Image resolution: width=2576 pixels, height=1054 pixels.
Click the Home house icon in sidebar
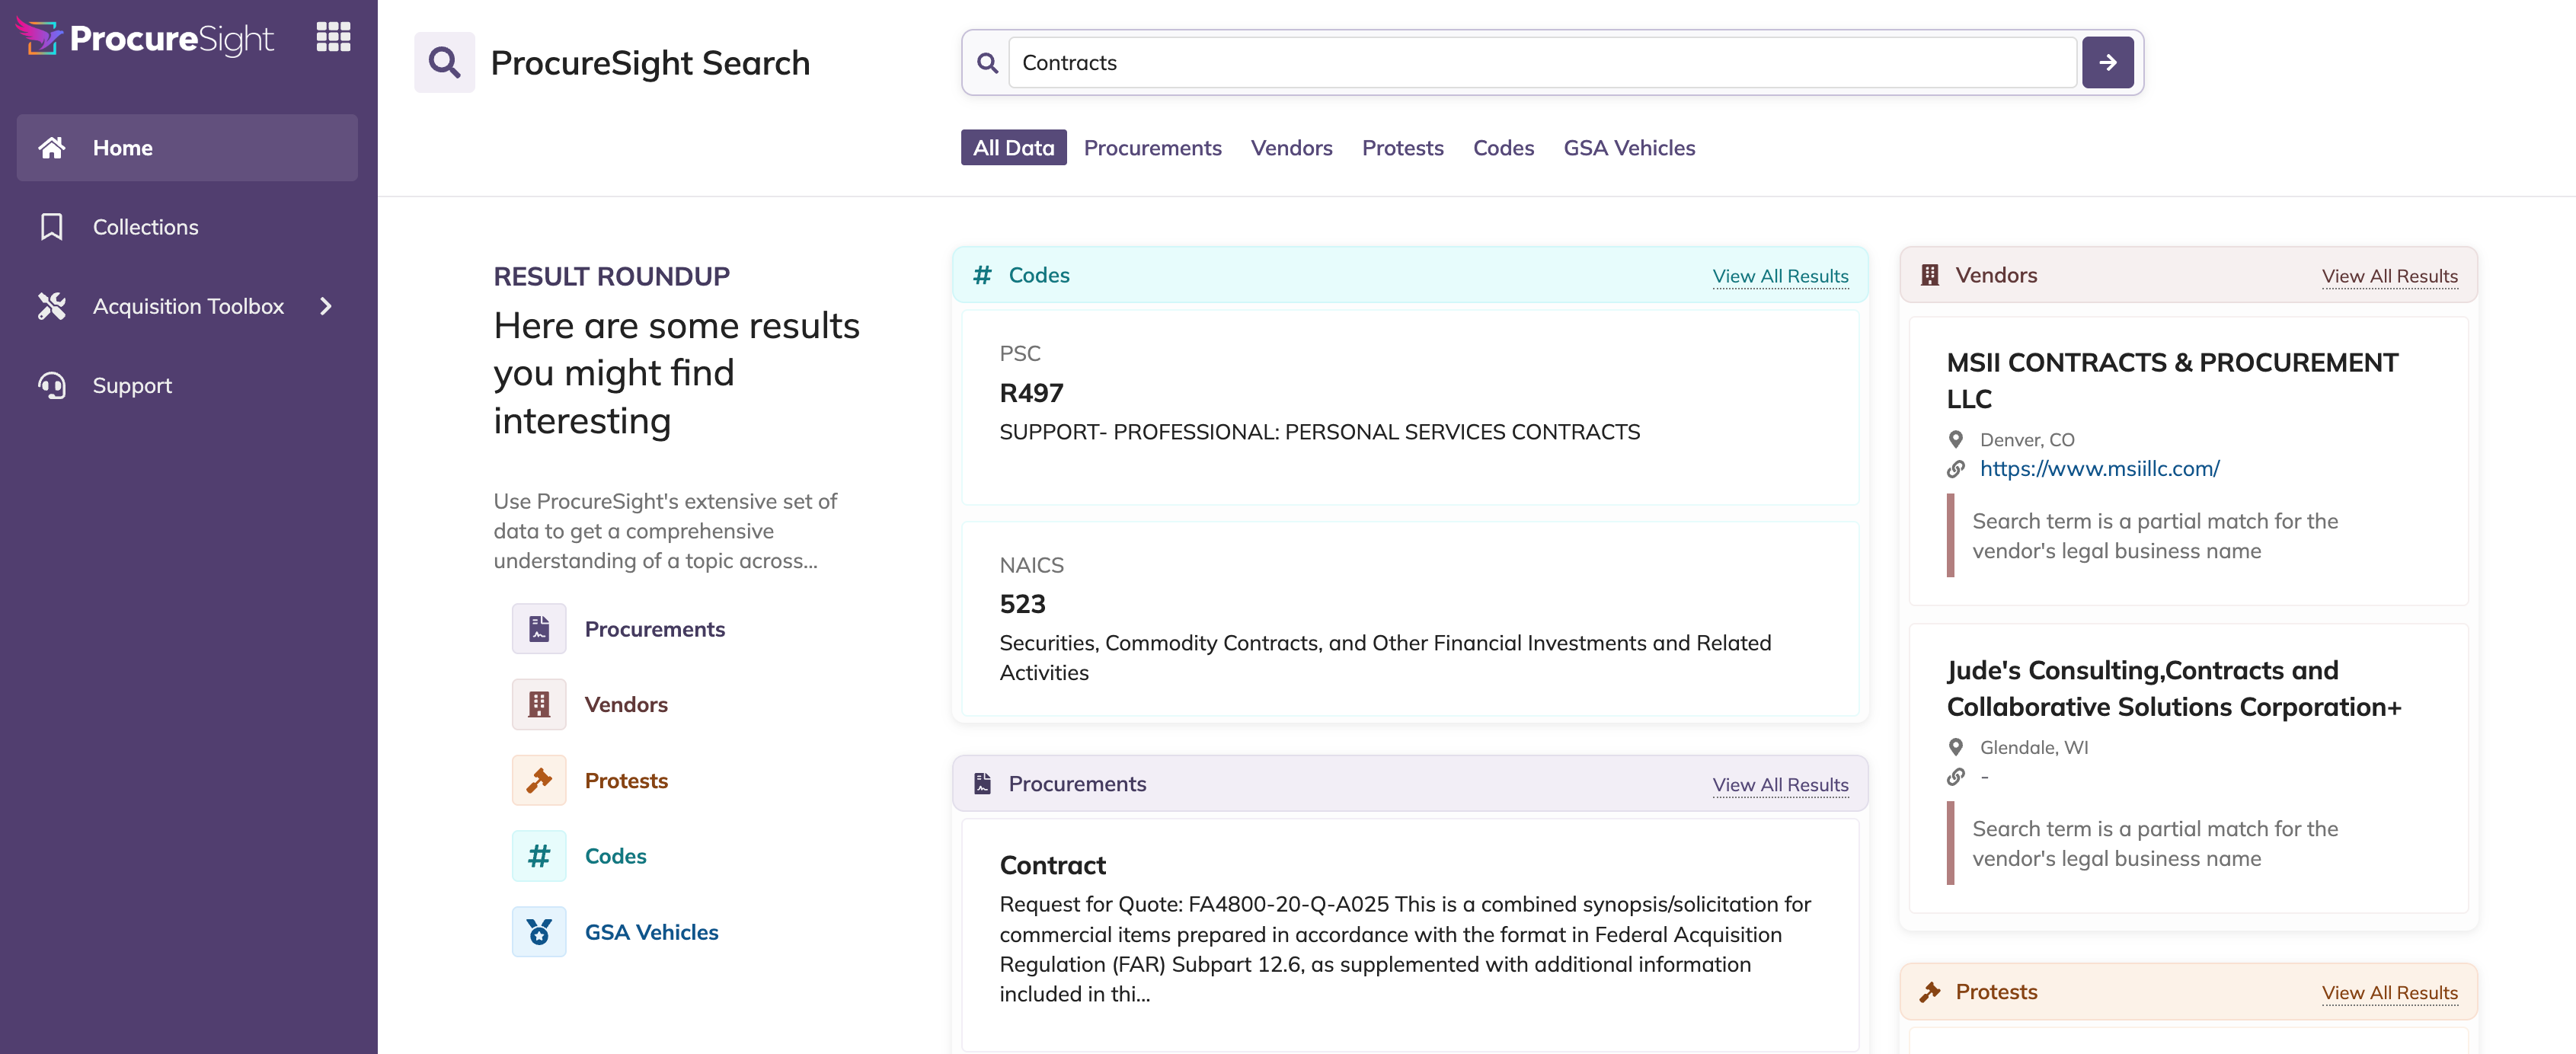52,148
